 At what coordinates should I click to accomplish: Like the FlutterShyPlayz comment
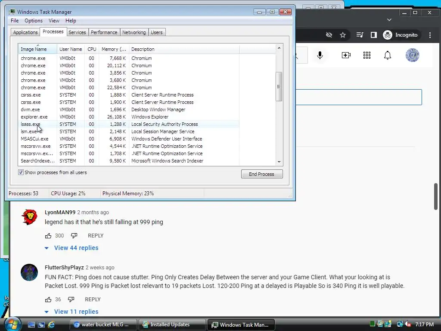[x=48, y=300]
